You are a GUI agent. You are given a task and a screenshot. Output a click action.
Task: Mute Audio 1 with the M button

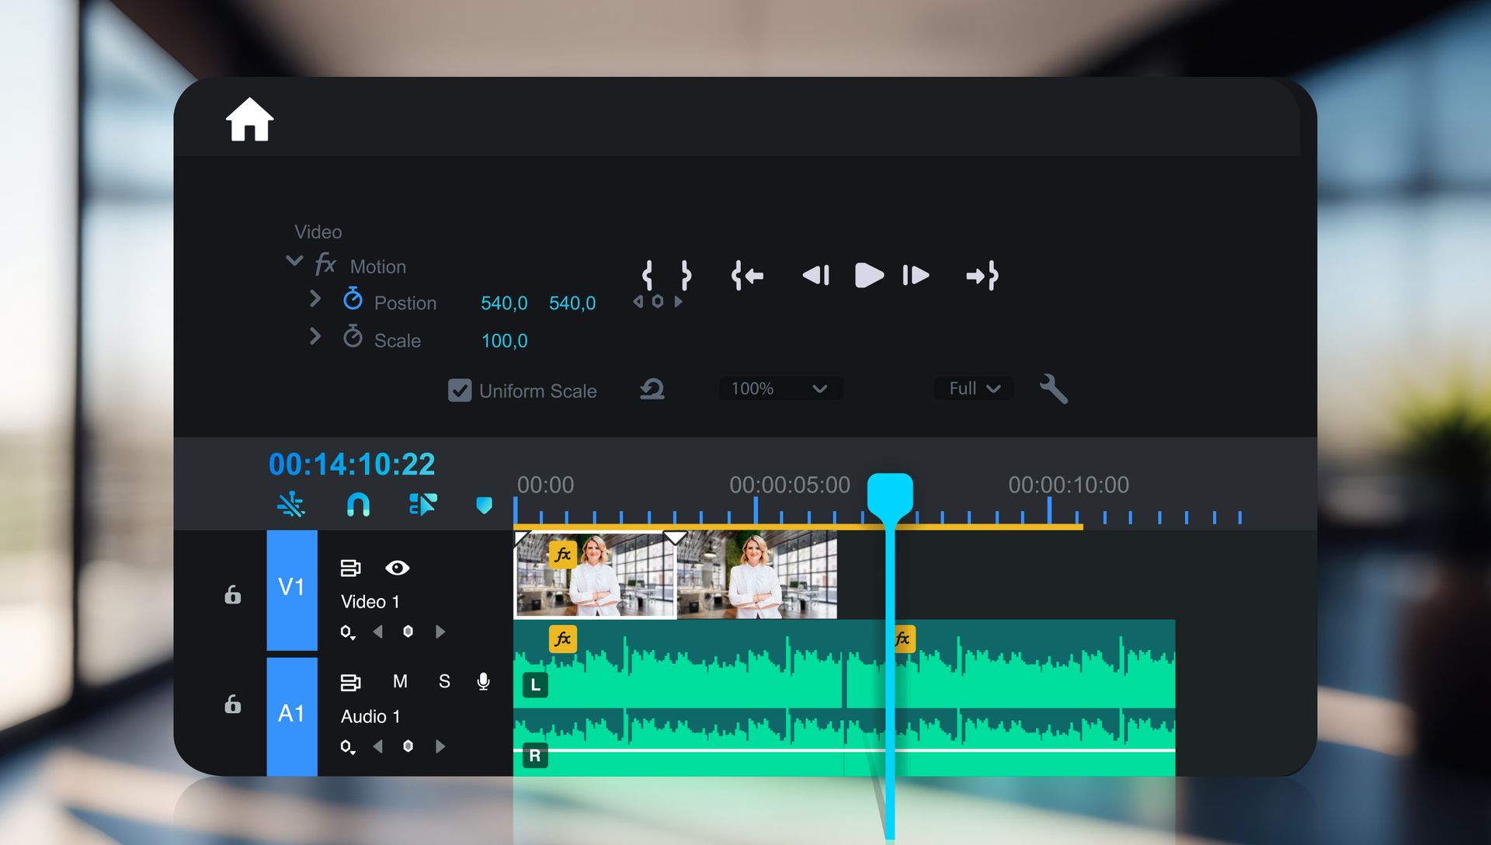pos(401,681)
